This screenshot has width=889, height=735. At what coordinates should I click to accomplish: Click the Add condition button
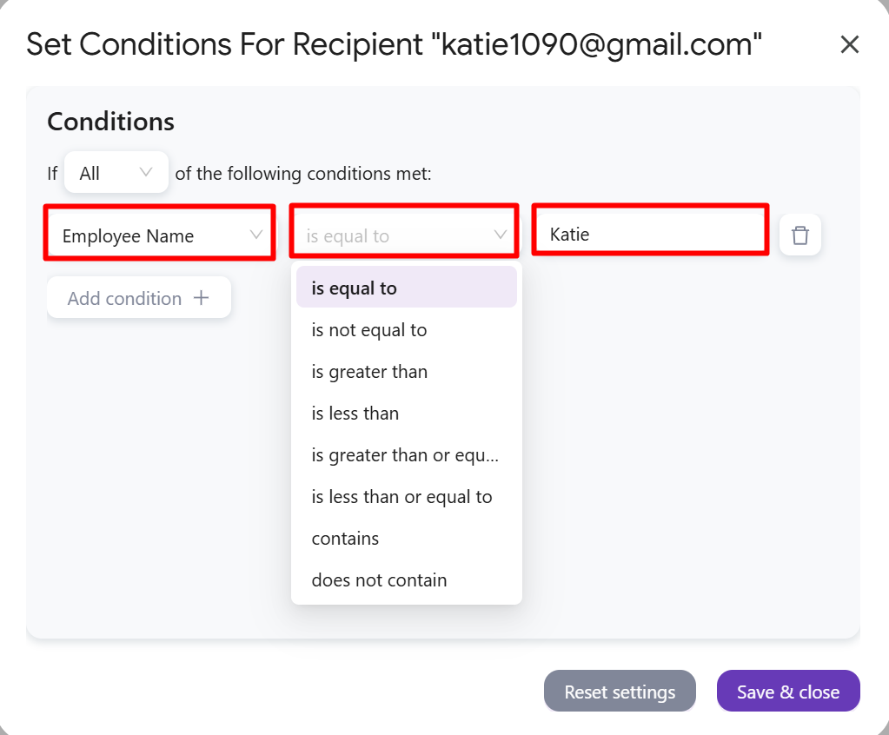click(x=139, y=297)
